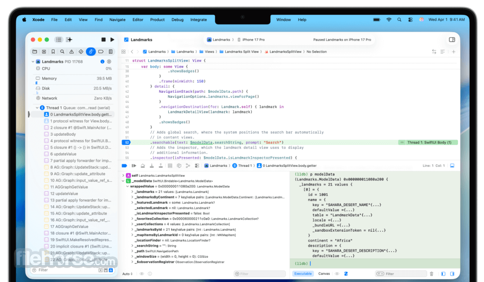Collapse the wrappedValue variable row
484x282 pixels.
coord(127,186)
